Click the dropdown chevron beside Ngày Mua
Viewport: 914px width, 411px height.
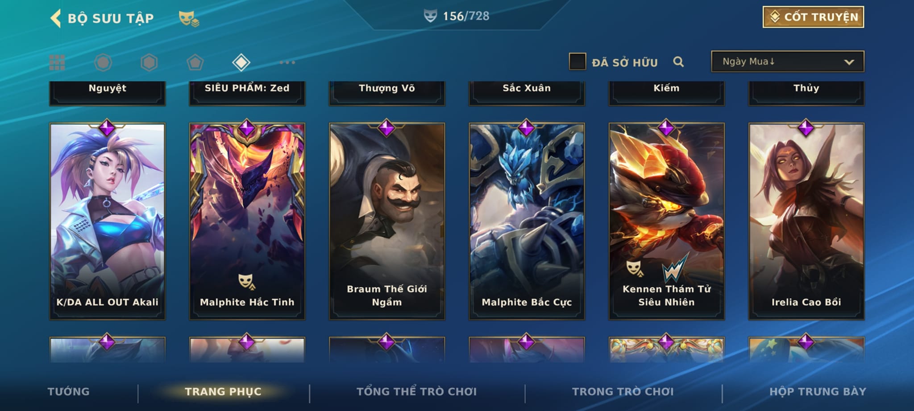[849, 62]
